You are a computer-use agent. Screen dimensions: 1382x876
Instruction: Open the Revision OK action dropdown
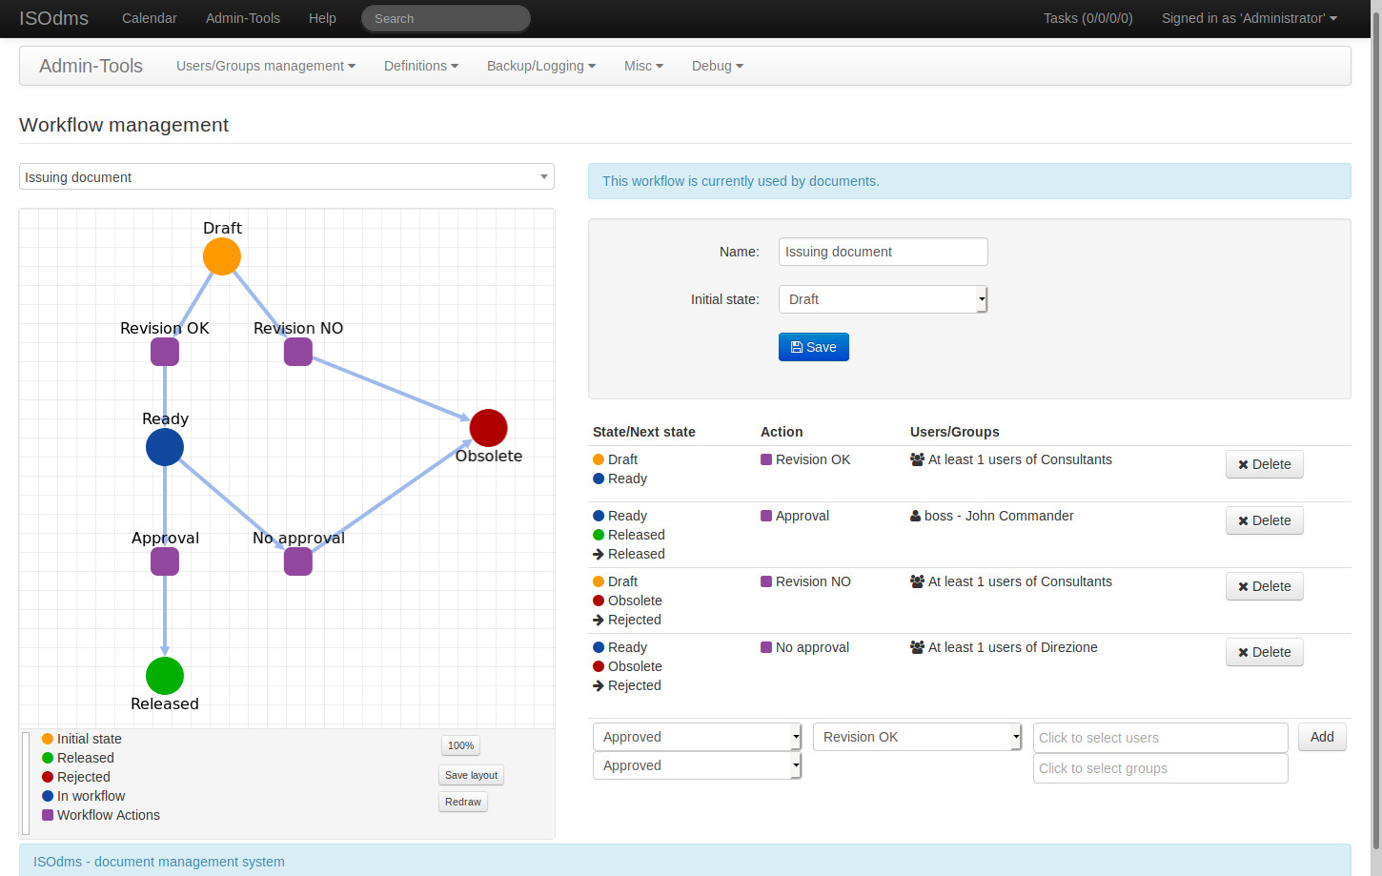917,737
